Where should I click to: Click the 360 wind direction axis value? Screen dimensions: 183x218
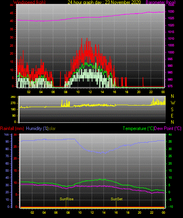tap(13, 97)
